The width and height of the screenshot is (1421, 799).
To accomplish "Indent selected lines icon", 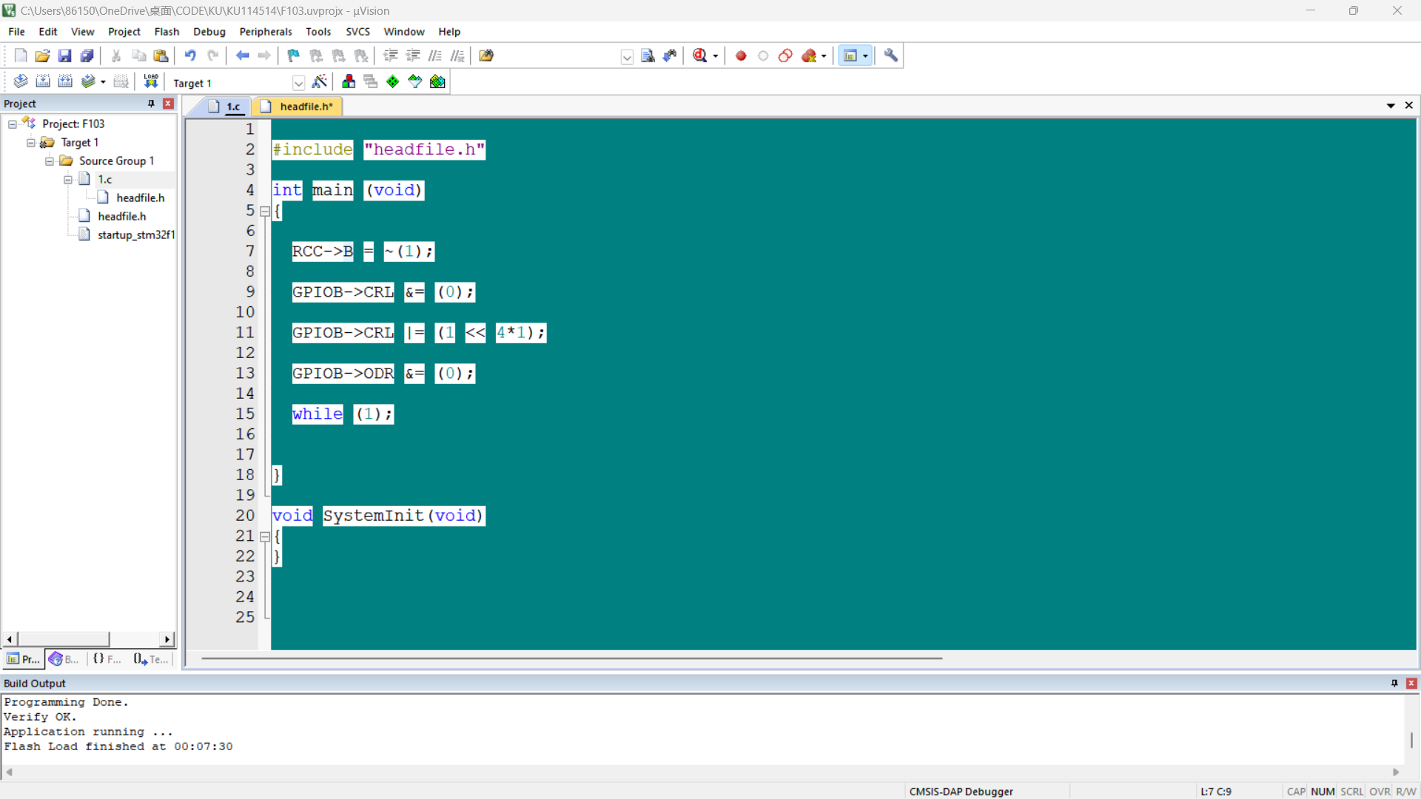I will (391, 55).
